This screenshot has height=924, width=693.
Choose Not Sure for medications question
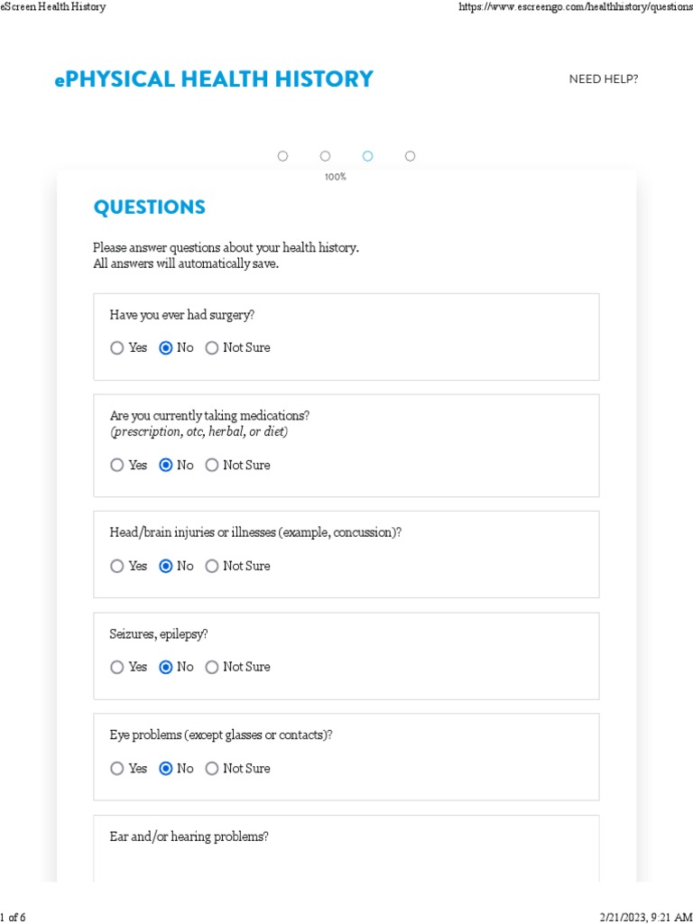click(x=212, y=466)
